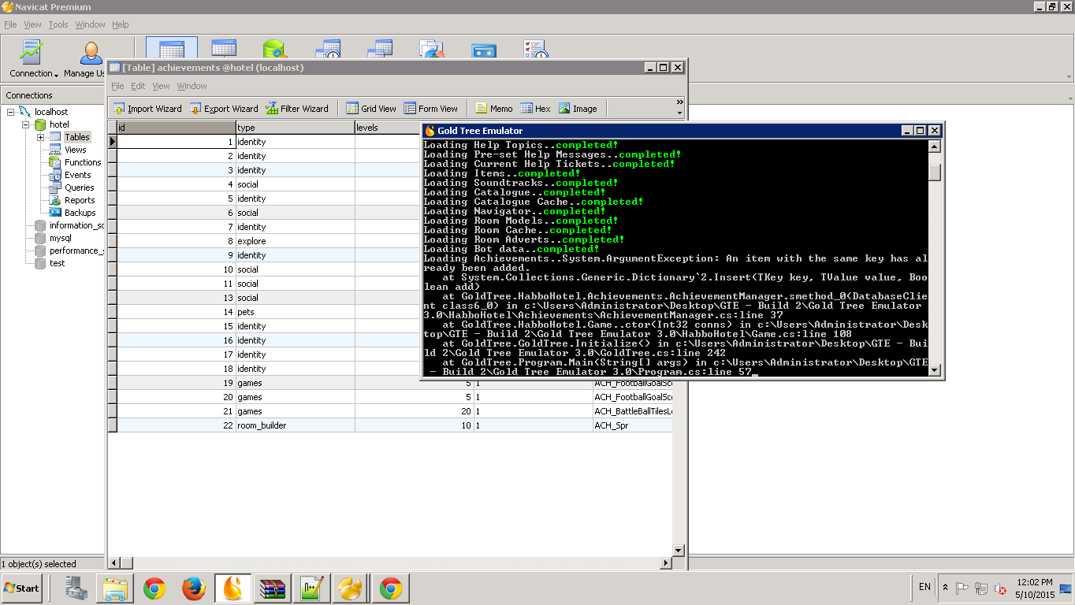This screenshot has width=1075, height=605.
Task: Switch to Grid View
Action: pos(370,109)
